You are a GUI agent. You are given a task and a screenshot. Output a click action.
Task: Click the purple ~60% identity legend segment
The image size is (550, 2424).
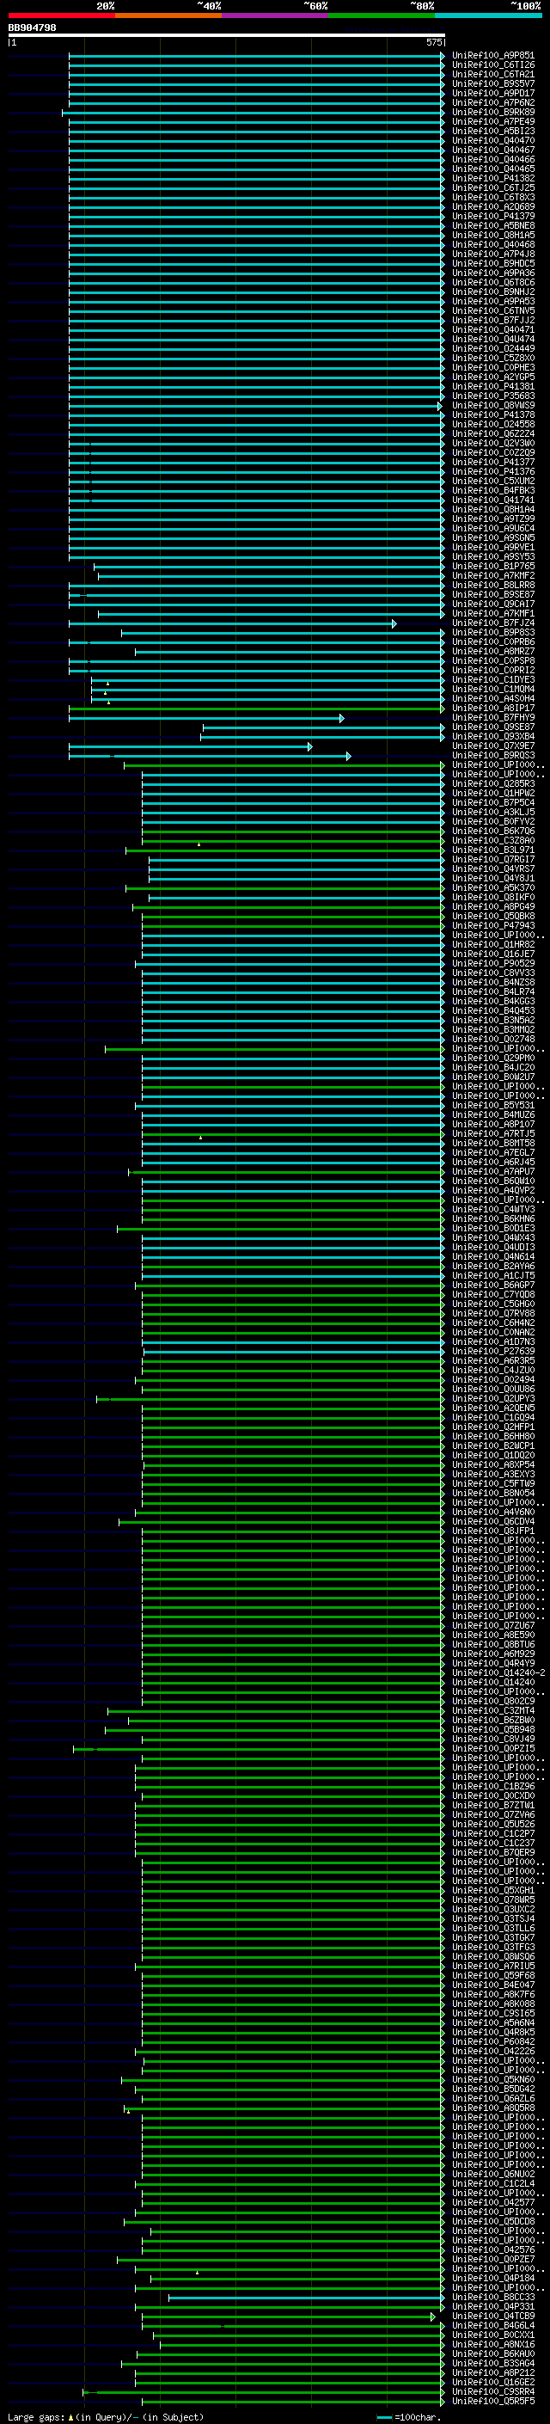point(276,15)
